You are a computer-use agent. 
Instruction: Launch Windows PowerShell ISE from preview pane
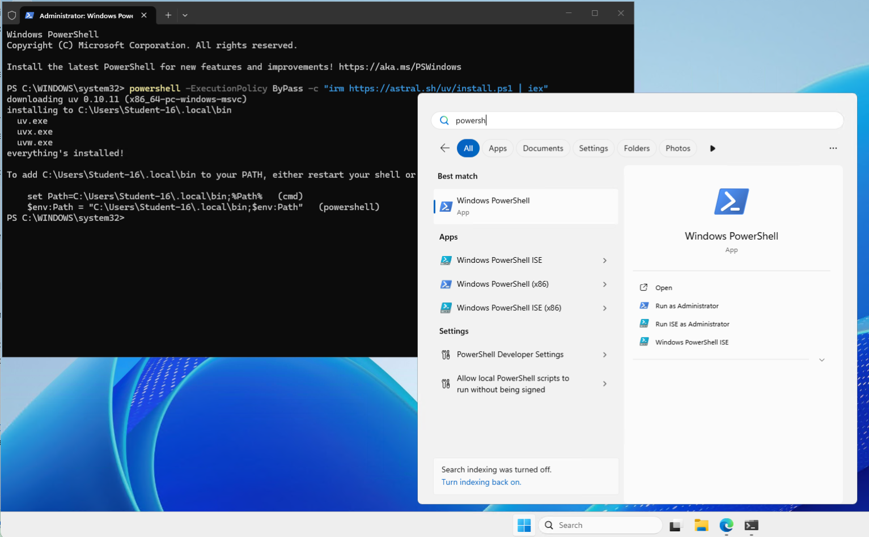(692, 342)
